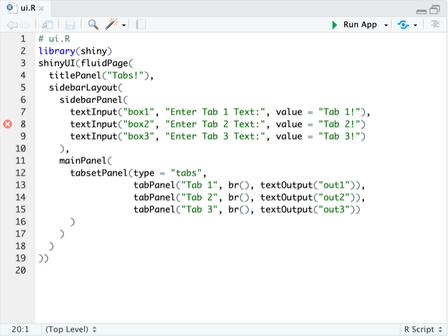This screenshot has height=336, width=448.
Task: Expand the (Top Level) scope selector
Action: [x=71, y=330]
